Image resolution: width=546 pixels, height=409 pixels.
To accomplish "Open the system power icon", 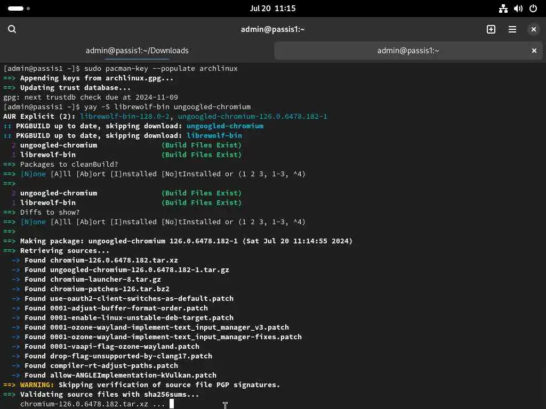I will pyautogui.click(x=533, y=9).
